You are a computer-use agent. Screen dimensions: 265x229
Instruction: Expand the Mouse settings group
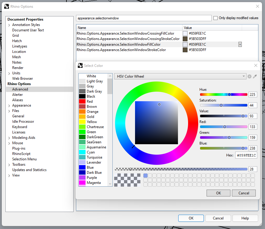point(9,143)
